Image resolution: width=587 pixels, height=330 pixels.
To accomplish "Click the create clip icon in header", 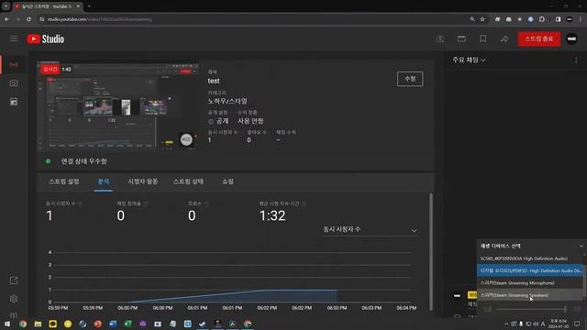I will coord(440,38).
